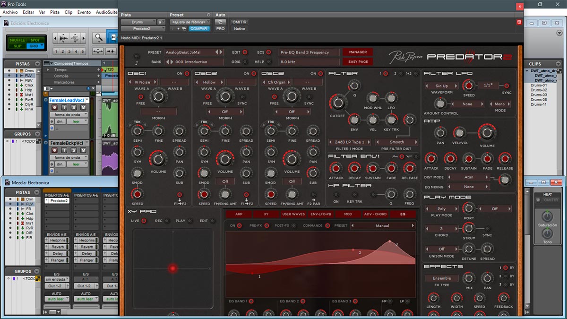Click the Heat plugin Tono knob
Image resolution: width=567 pixels, height=319 pixels.
(547, 233)
